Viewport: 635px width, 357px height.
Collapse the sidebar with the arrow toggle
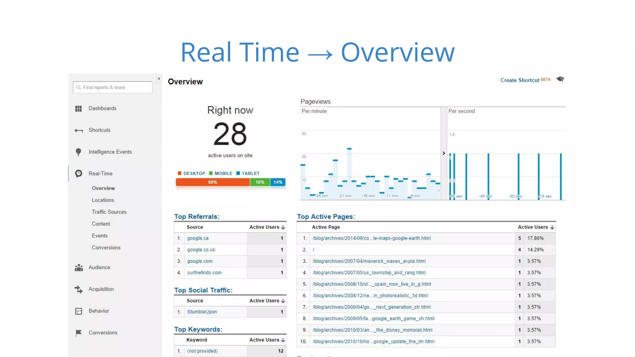(x=159, y=79)
